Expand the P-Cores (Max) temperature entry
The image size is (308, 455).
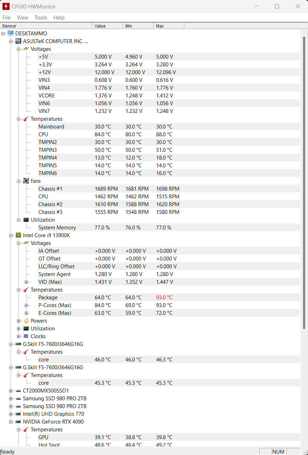tap(26, 305)
